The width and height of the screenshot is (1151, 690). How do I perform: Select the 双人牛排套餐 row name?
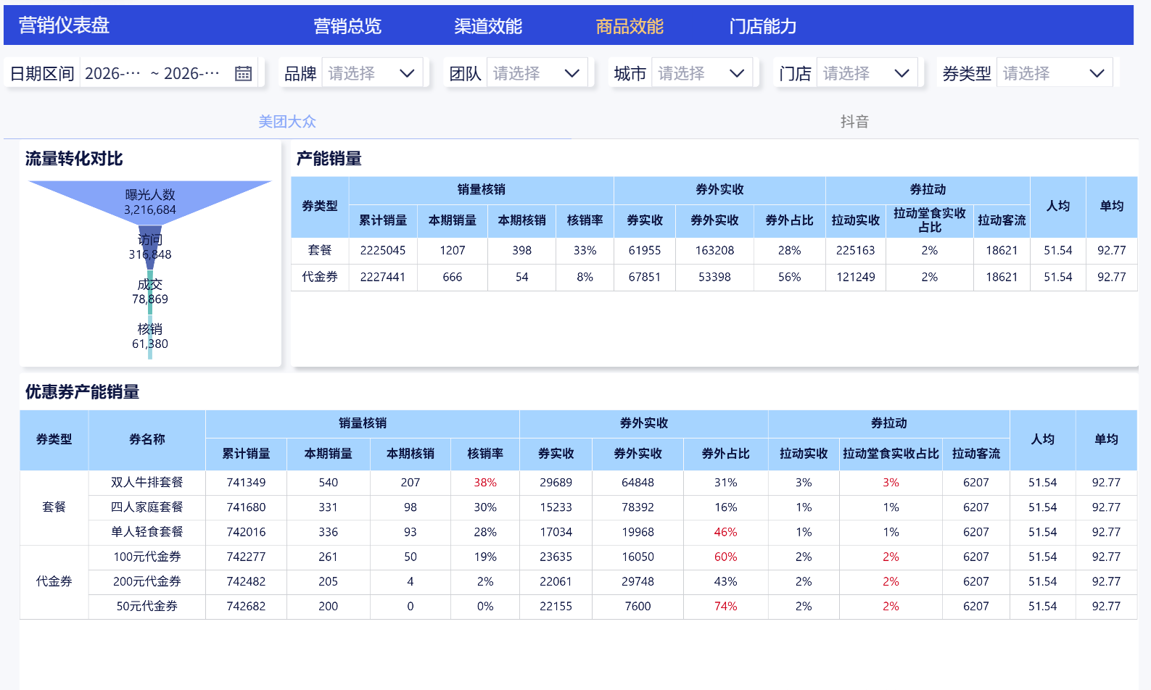click(x=147, y=483)
